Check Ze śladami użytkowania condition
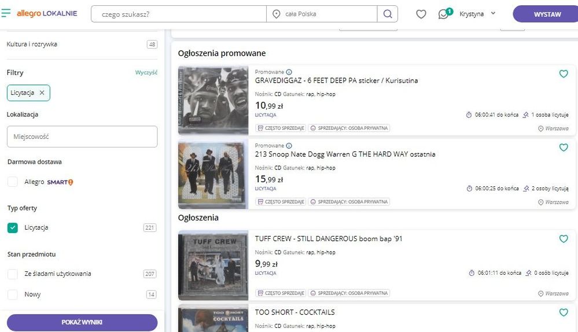Viewport: 578px width, 332px height. (x=13, y=274)
